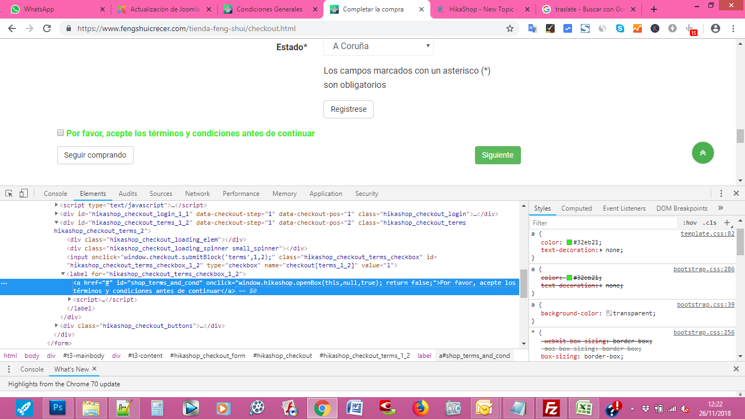Switch to the Network tab in DevTools

(197, 194)
